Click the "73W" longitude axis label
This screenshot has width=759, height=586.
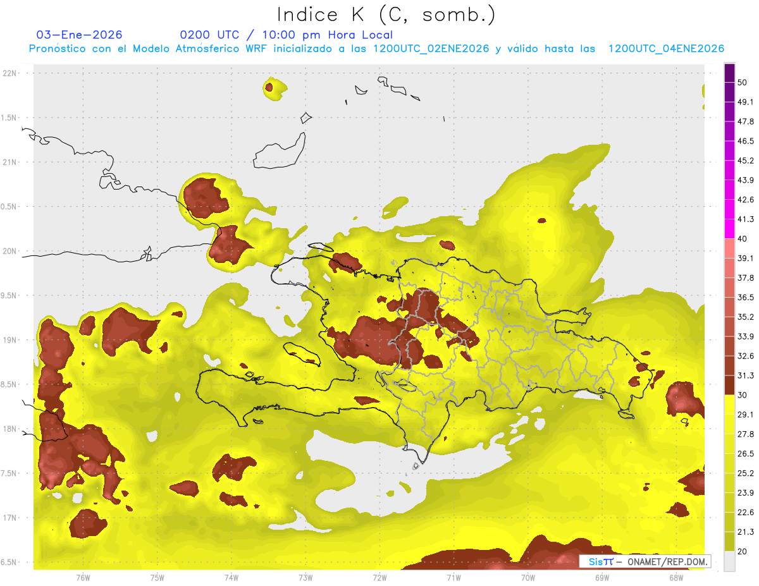(x=305, y=577)
